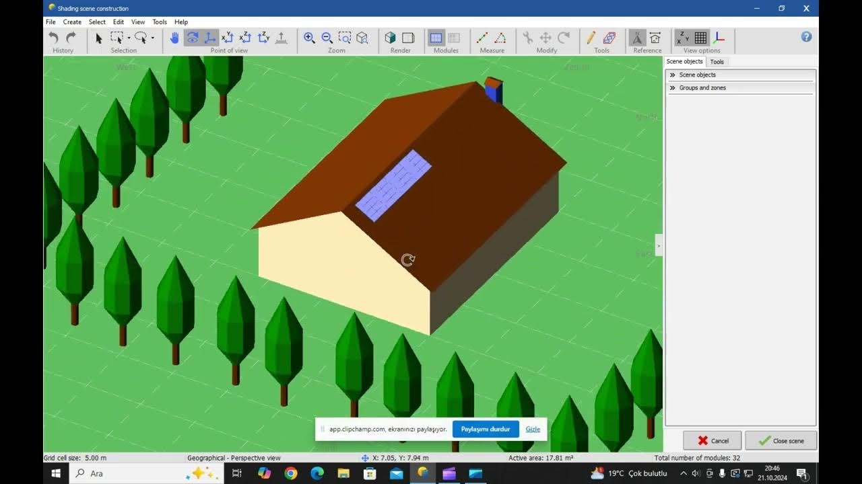
Task: Open the Edit menu
Action: (119, 22)
